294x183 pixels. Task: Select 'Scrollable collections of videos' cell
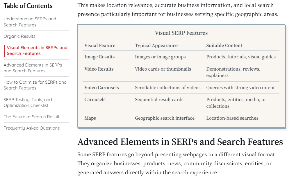(x=168, y=88)
